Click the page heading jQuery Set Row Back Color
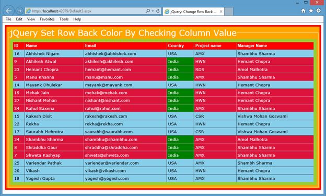Image resolution: width=326 pixels, height=196 pixels. point(123,33)
